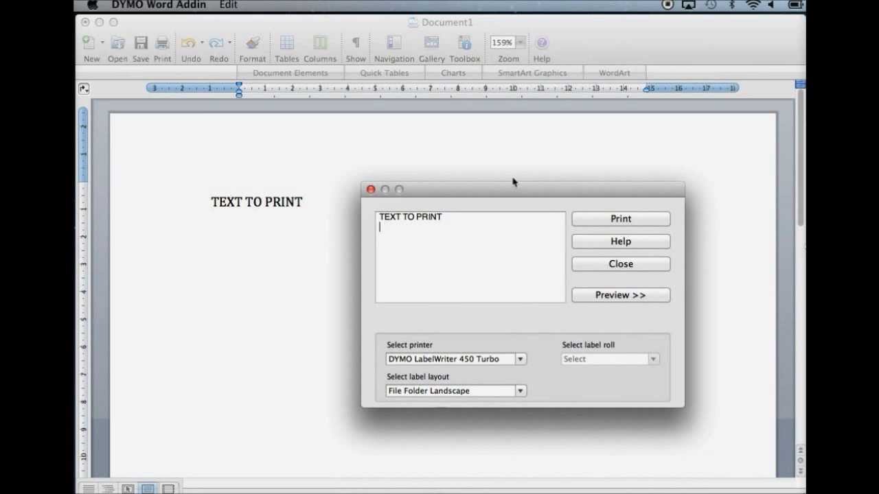Open the Toolbox icon
This screenshot has height=494, width=879.
(x=465, y=43)
